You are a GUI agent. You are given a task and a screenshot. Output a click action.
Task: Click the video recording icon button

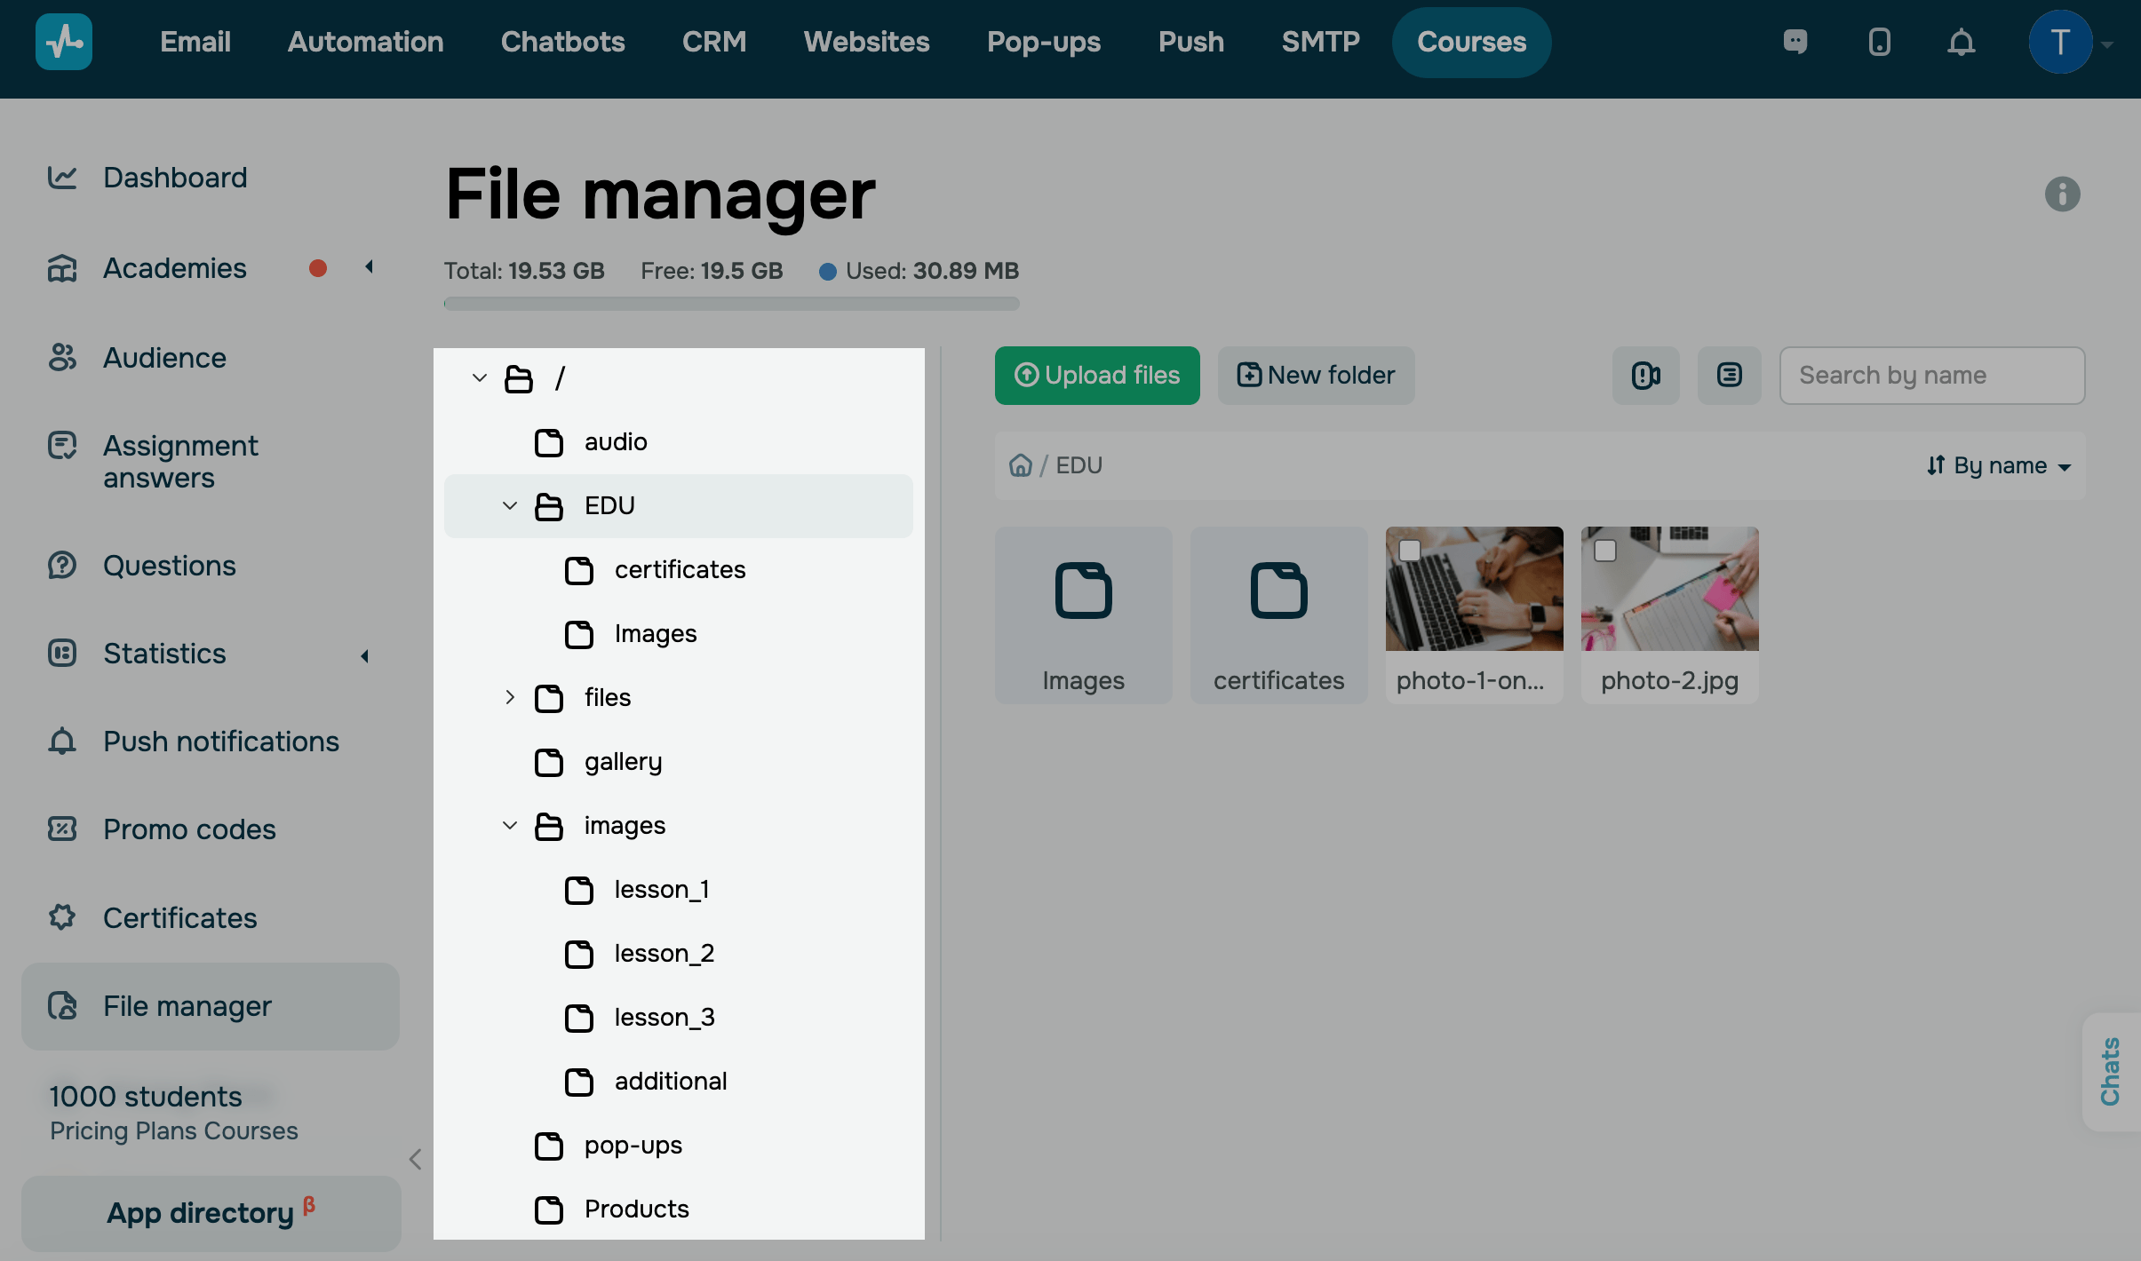coord(1645,376)
